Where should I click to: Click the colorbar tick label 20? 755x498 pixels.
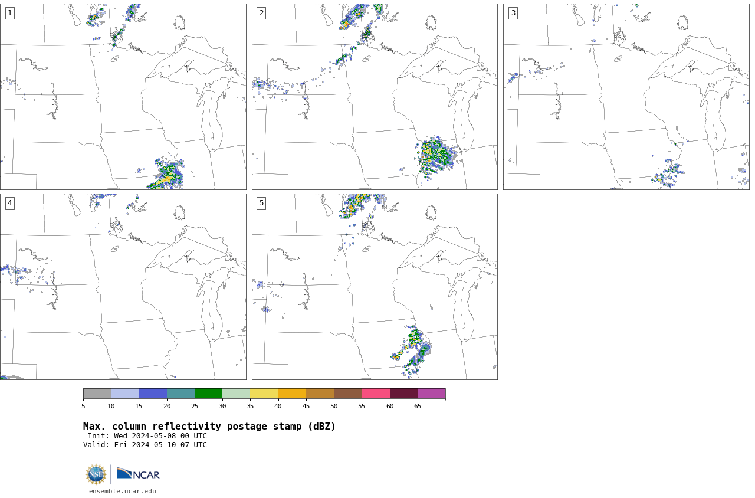coord(167,406)
